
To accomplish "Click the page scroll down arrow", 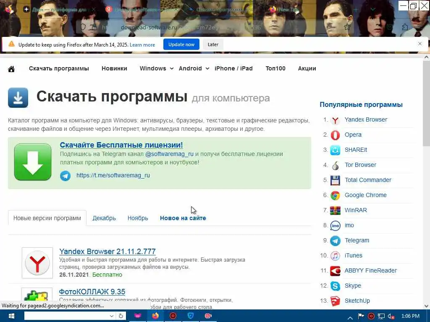I will tap(427, 306).
